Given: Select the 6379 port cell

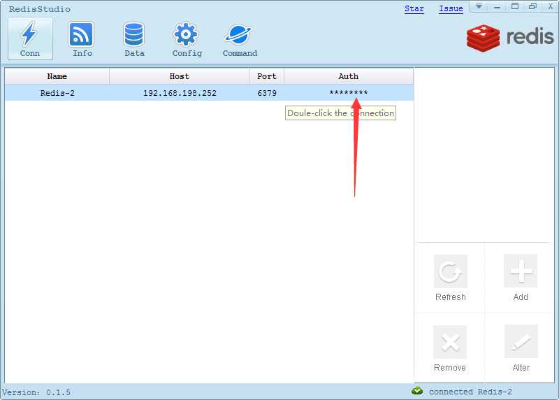Looking at the screenshot, I should (267, 93).
